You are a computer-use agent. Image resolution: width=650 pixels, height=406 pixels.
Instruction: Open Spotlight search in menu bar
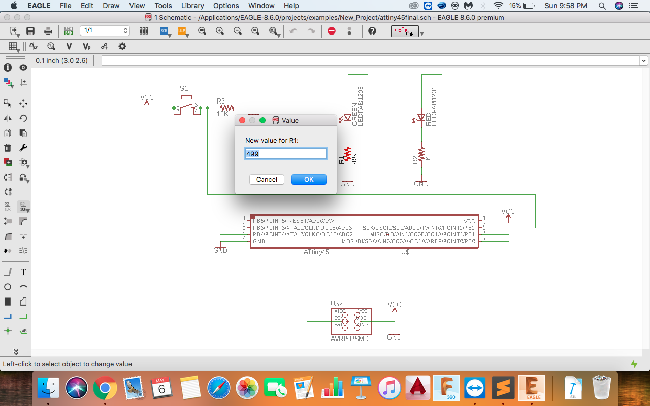602,6
